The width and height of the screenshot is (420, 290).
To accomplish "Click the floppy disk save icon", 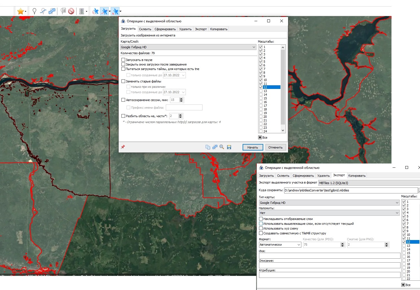I will coord(229,147).
